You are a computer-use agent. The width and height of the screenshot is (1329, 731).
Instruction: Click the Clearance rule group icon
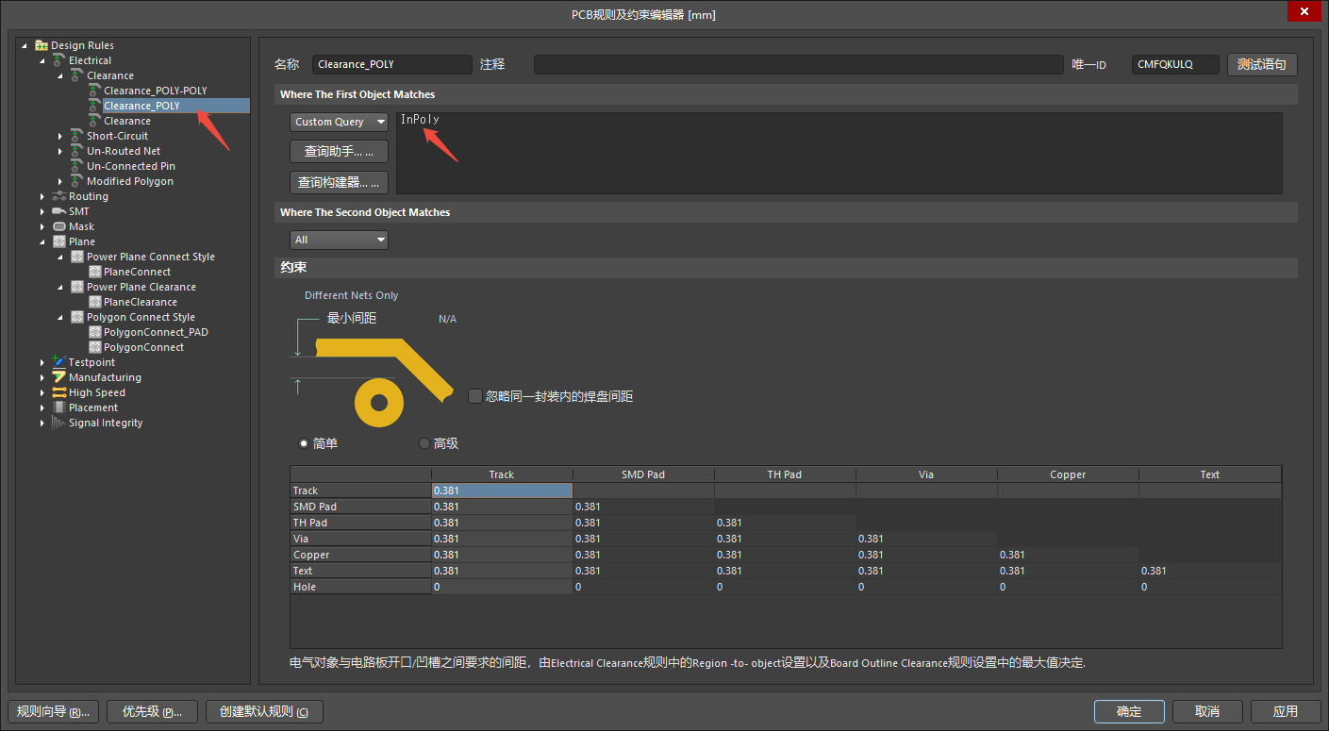pyautogui.click(x=77, y=75)
